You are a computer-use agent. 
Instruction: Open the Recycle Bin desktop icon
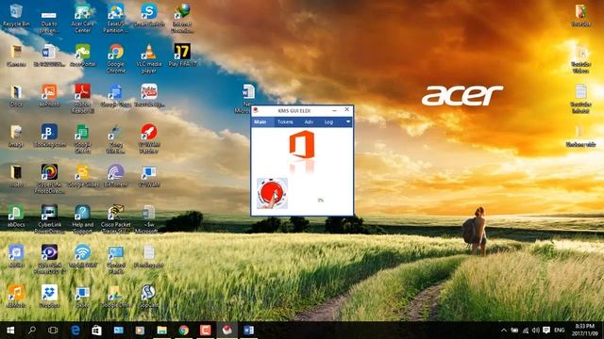coord(16,15)
